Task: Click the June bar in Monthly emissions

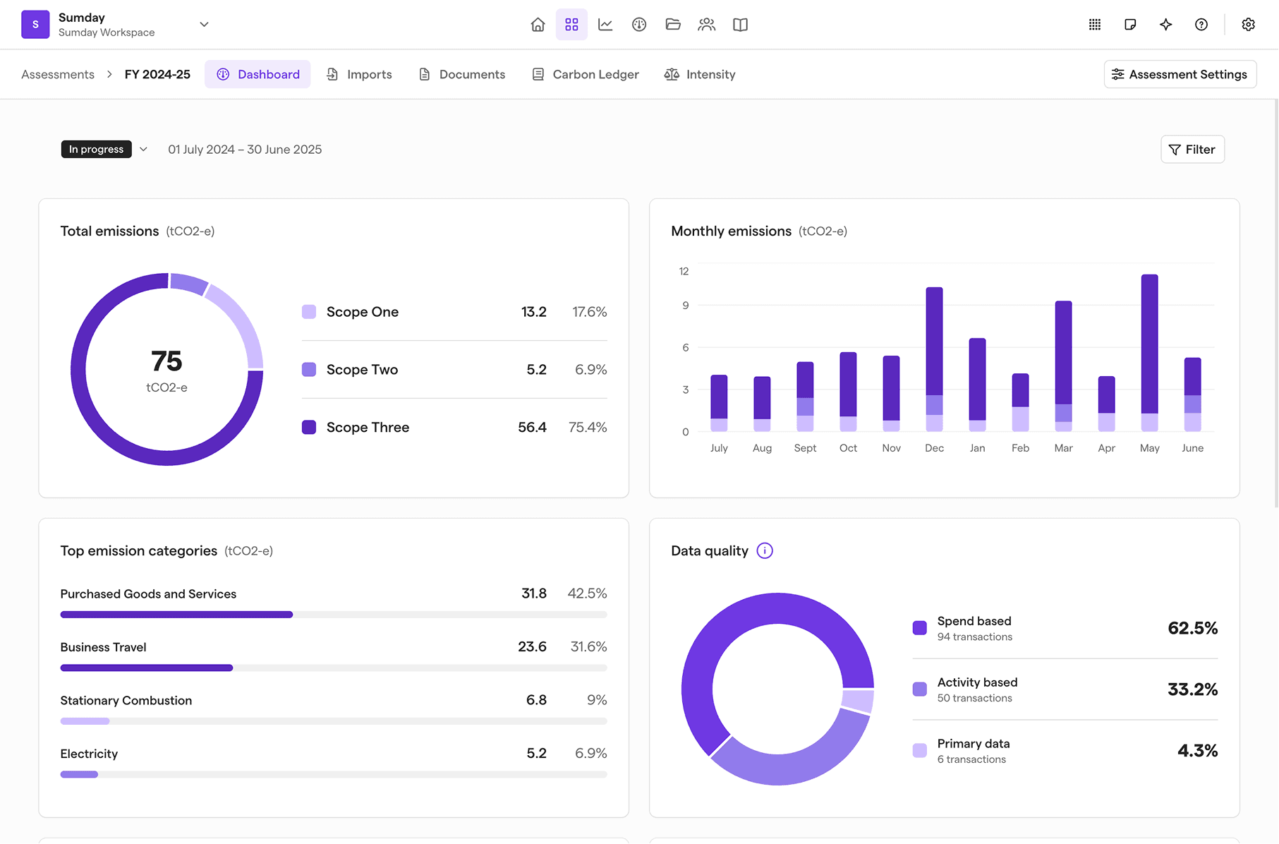Action: pyautogui.click(x=1192, y=394)
